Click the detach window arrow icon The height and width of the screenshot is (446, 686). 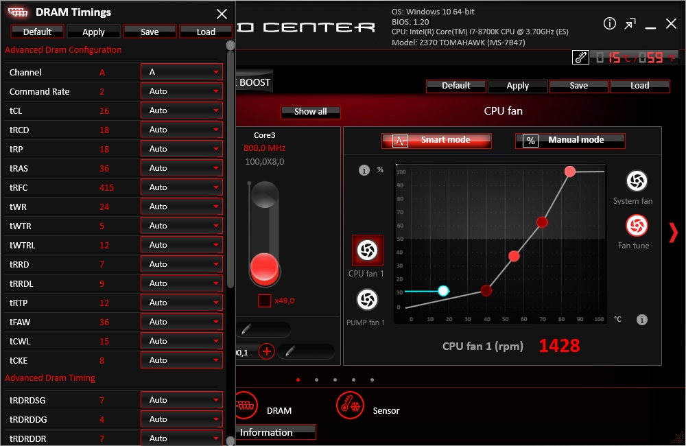pos(630,23)
